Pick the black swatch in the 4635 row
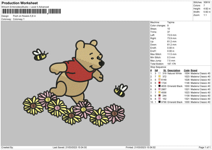This screenshot has width=212, height=150. pos(159,86)
